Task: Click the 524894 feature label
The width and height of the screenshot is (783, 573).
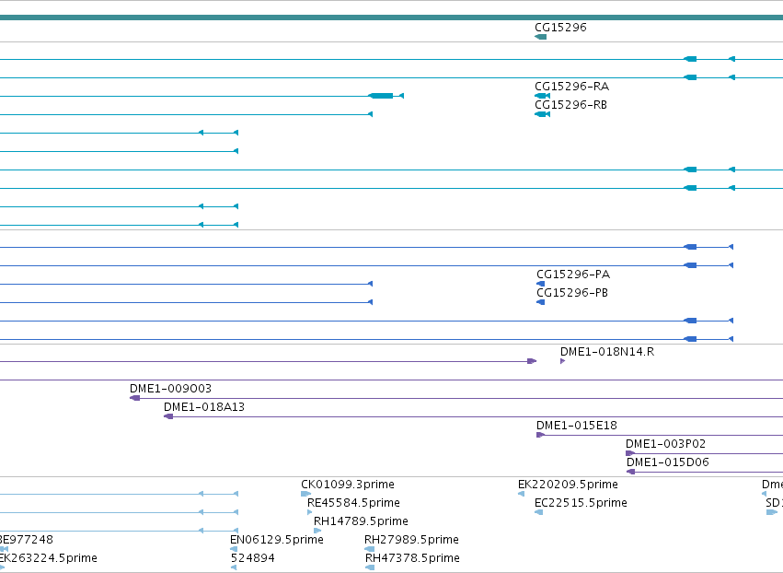Action: (x=253, y=558)
